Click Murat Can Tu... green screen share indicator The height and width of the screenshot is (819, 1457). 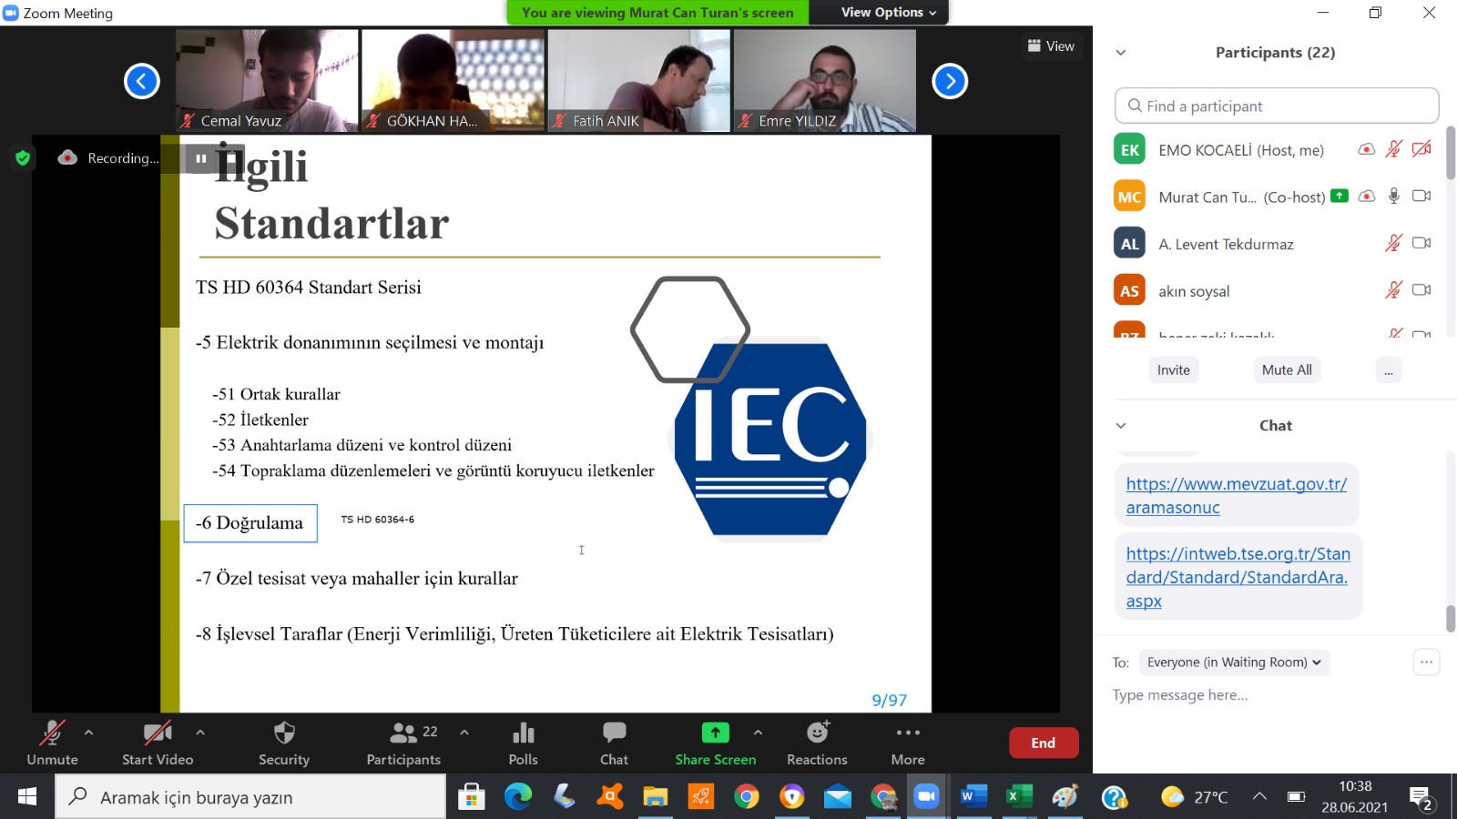(x=1340, y=196)
